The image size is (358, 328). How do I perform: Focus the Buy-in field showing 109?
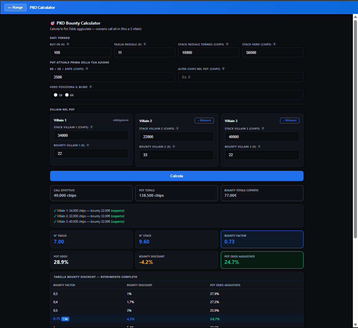coord(80,53)
